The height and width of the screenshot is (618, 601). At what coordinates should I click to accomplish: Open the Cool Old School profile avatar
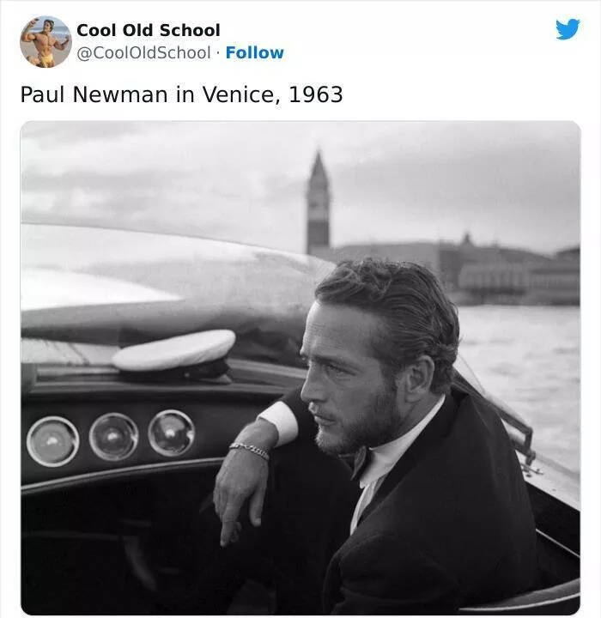46,41
